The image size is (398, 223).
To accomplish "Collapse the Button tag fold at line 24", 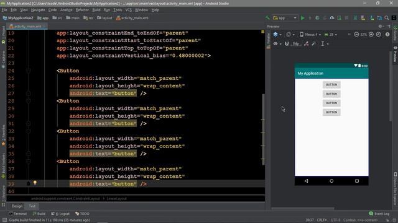I will [x=29, y=71].
